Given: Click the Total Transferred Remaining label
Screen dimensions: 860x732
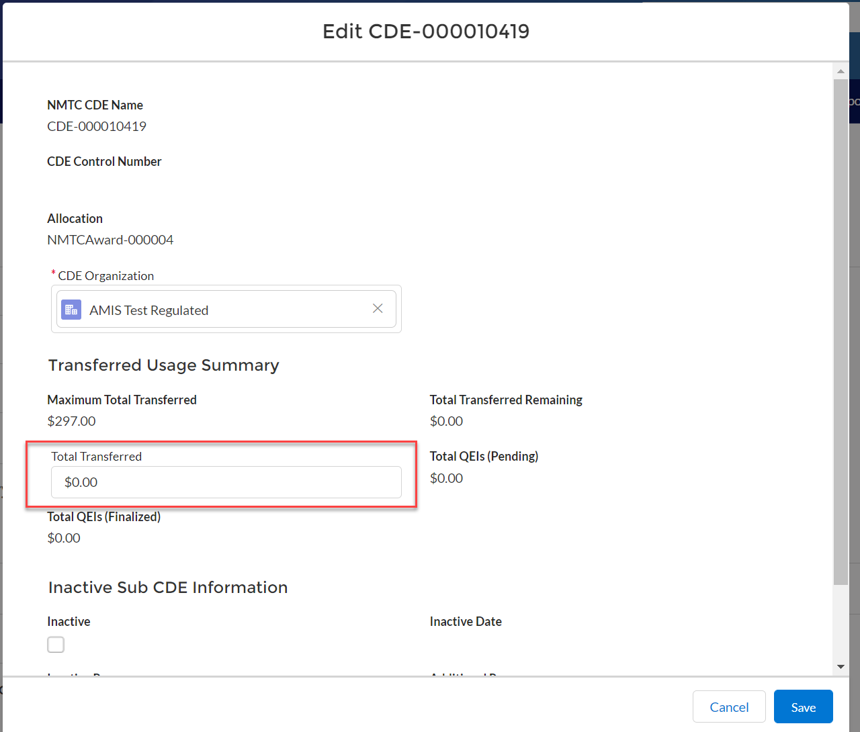Looking at the screenshot, I should tap(506, 400).
